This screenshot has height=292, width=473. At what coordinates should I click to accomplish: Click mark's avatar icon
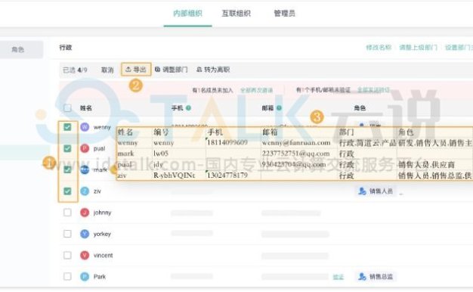tap(85, 169)
